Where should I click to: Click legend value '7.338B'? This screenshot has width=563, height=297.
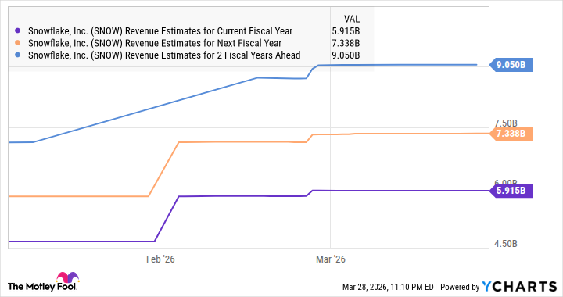(346, 43)
